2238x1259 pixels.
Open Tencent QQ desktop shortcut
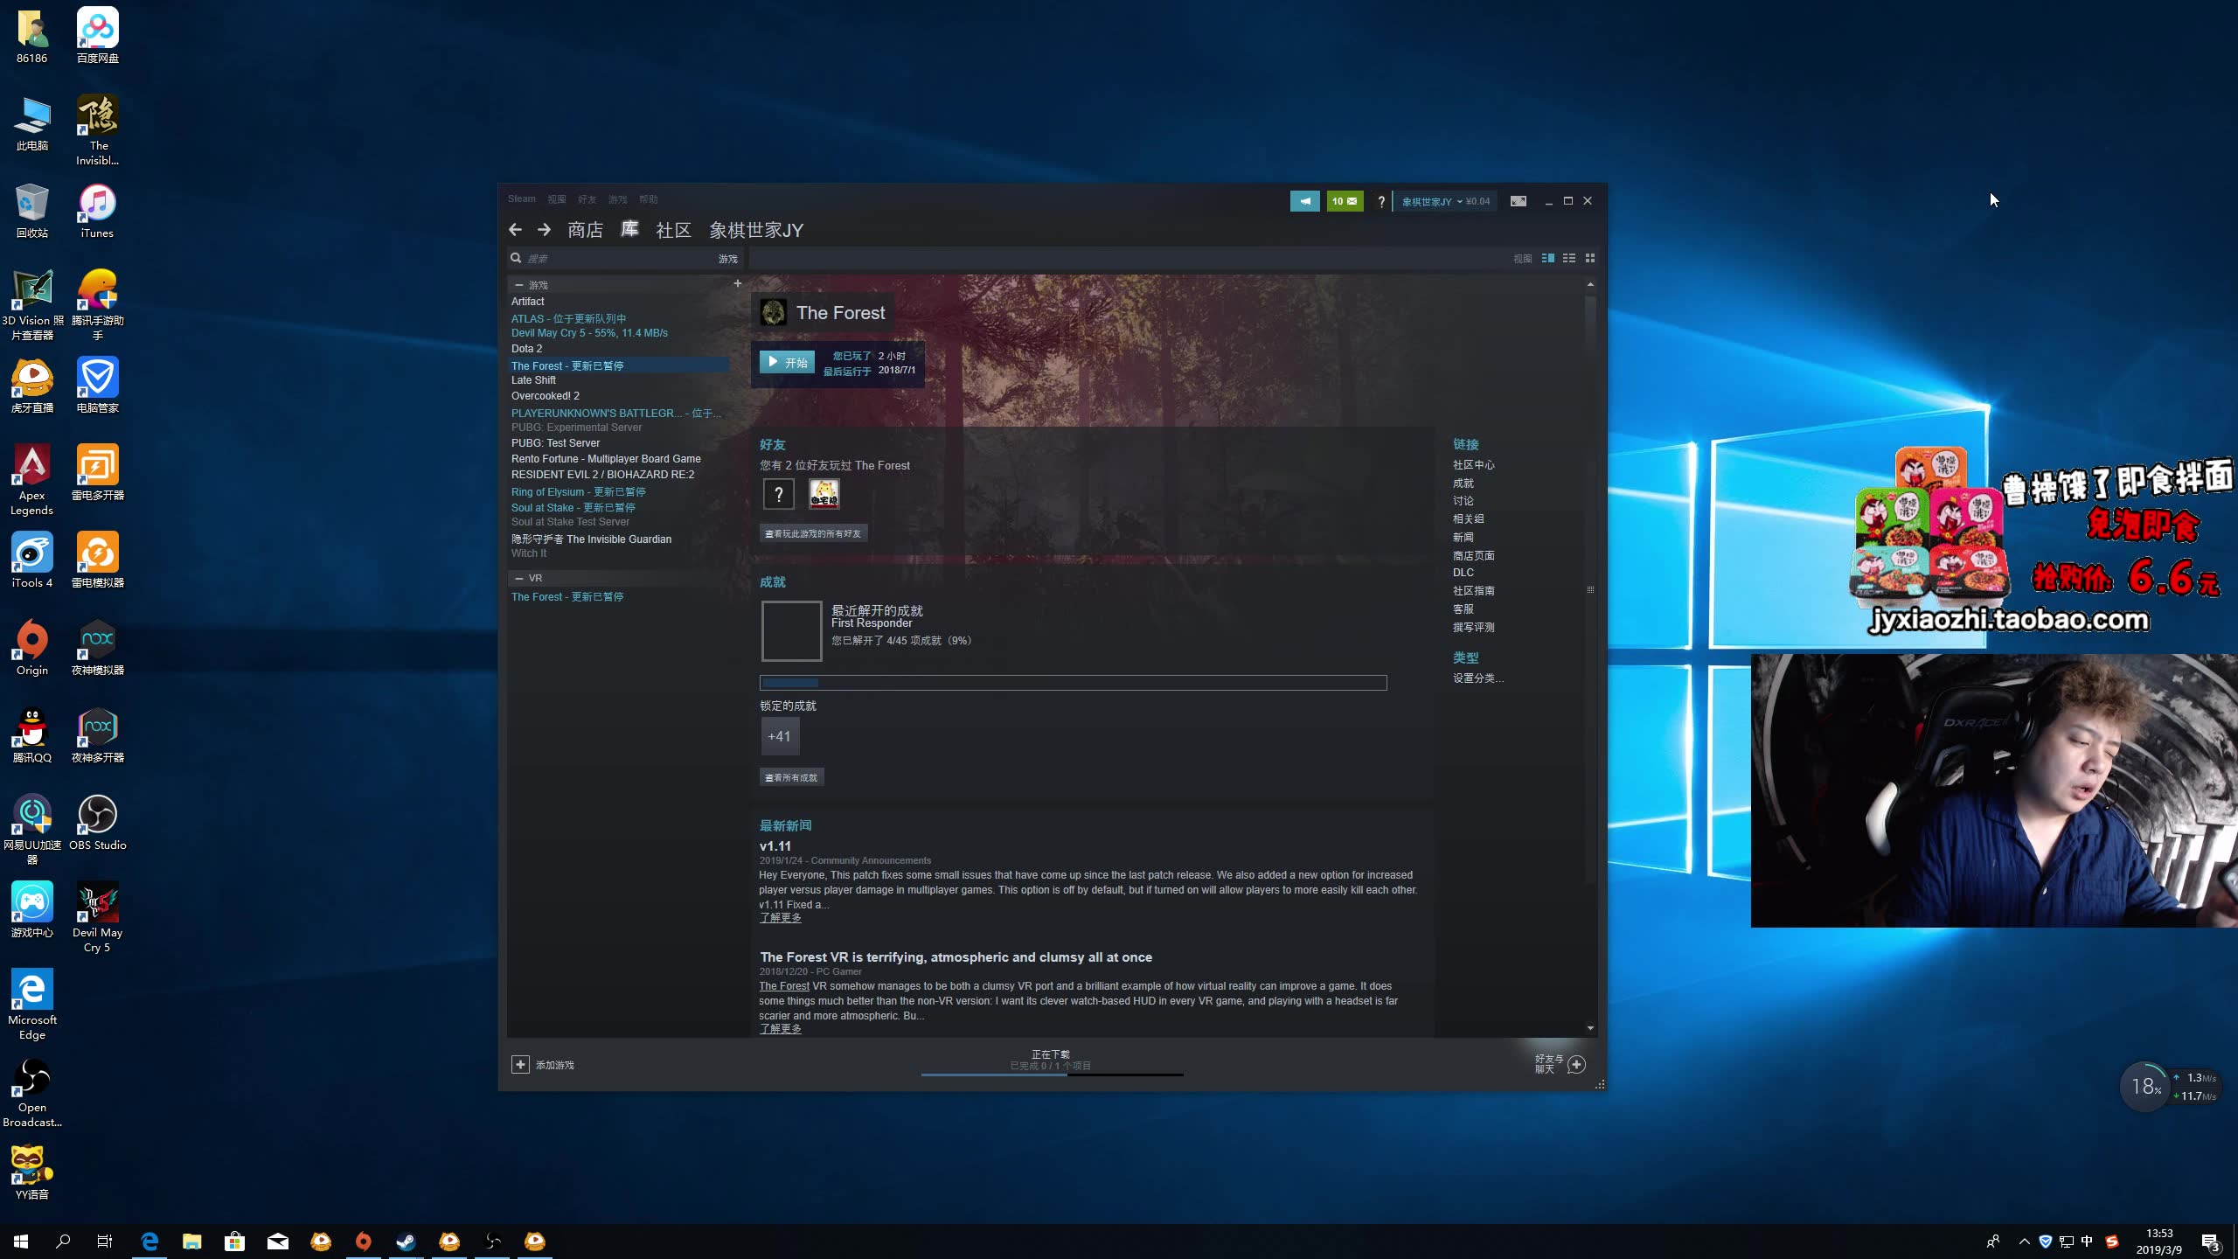tap(32, 734)
